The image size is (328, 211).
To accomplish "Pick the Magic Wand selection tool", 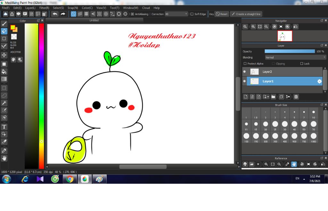I will pos(4,103).
